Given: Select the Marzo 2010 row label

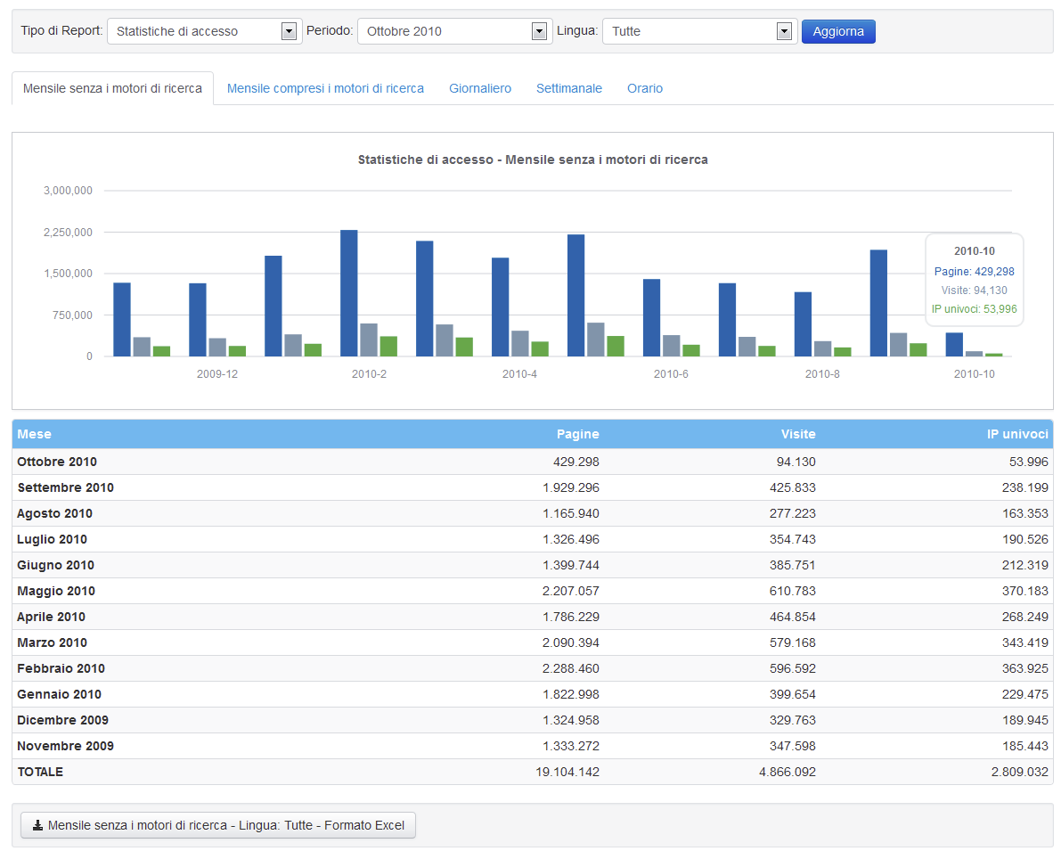Looking at the screenshot, I should pyautogui.click(x=52, y=642).
